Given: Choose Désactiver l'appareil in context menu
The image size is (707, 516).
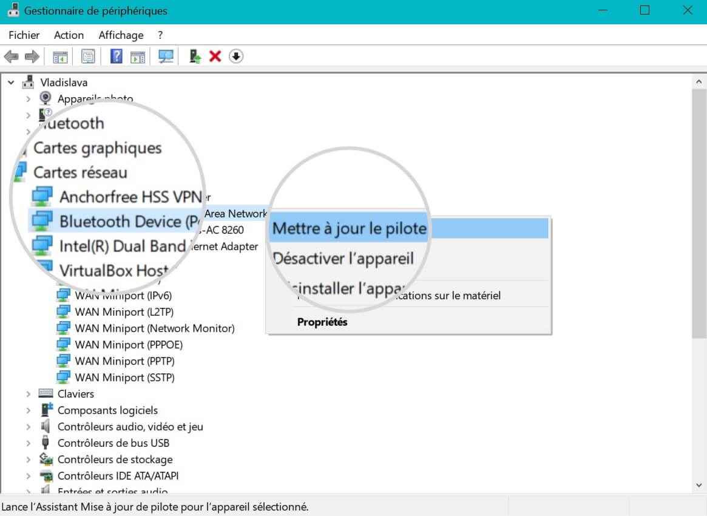Looking at the screenshot, I should [x=343, y=259].
